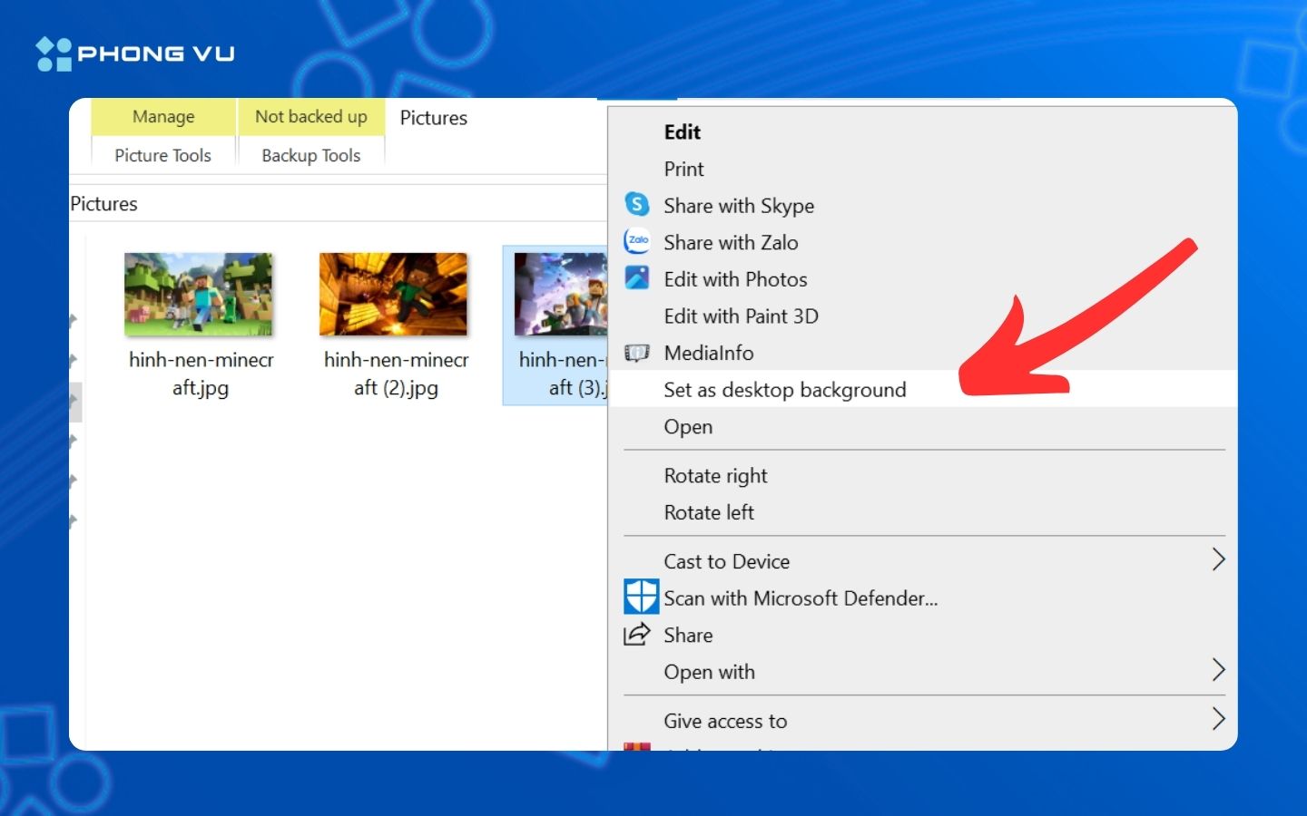Choose Set as desktop background
The width and height of the screenshot is (1307, 816).
click(784, 390)
